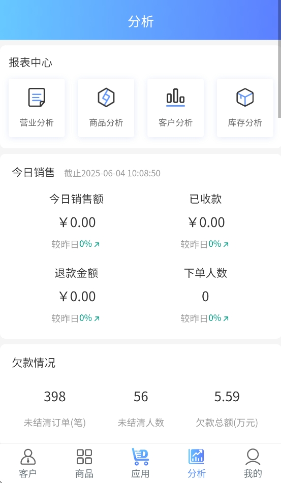This screenshot has height=483, width=281.
Task: Open the 营业分析 report icon
Action: pos(37,98)
